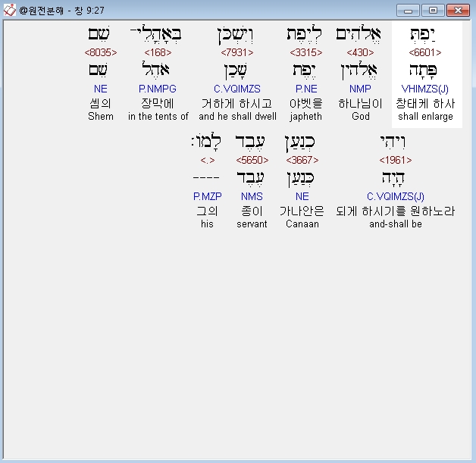Click the dashed placeholder root '----'
The height and width of the screenshot is (463, 476).
coord(206,178)
